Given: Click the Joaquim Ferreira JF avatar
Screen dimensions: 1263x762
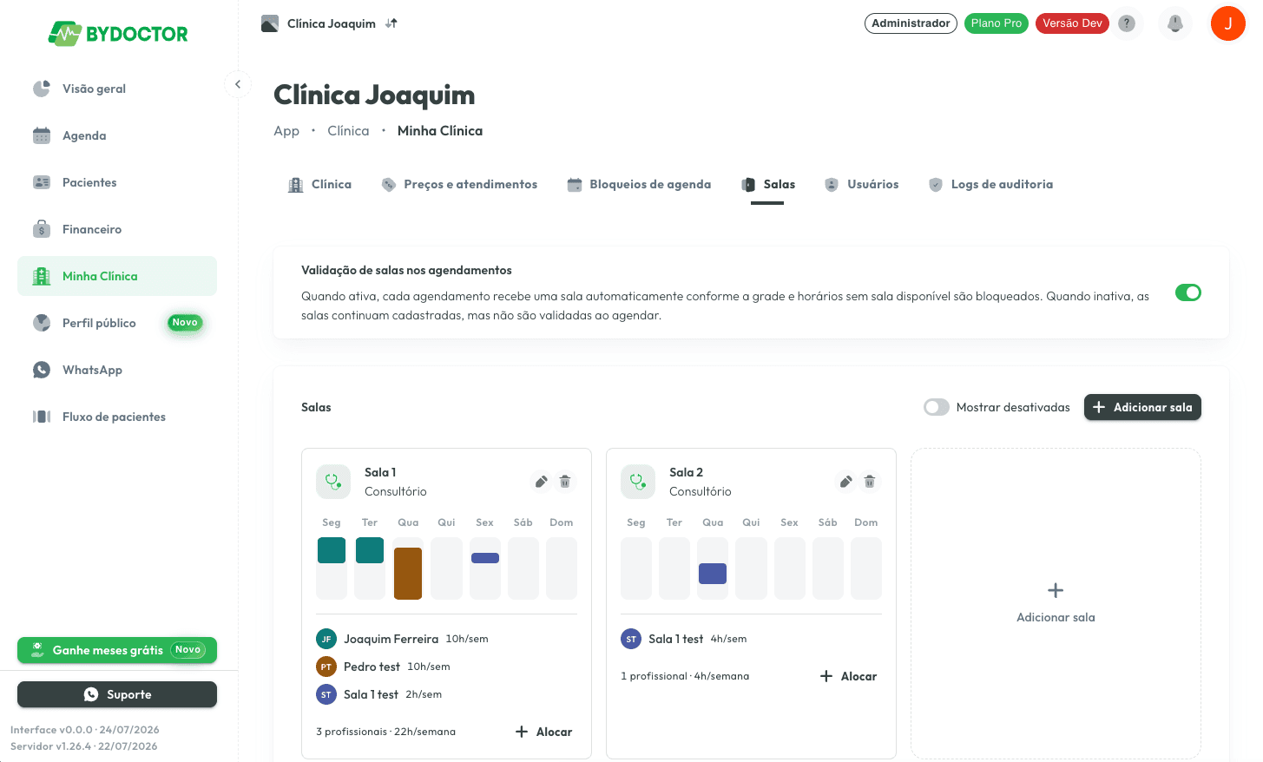Looking at the screenshot, I should pyautogui.click(x=326, y=639).
